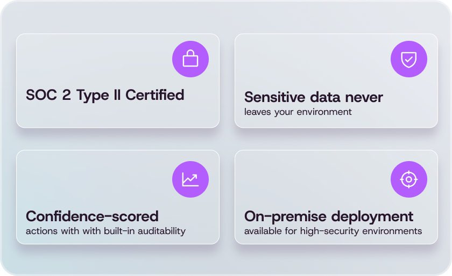Click the shield checkmark icon
This screenshot has height=276, width=452.
tap(409, 59)
